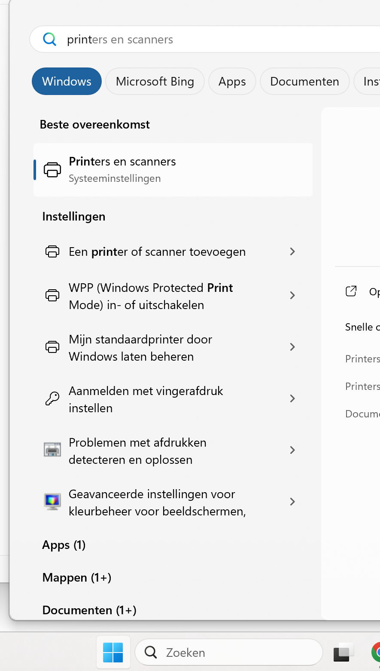380x671 pixels.
Task: Expand chevron for WPP Windows Protected Print Mode
Action: point(292,295)
